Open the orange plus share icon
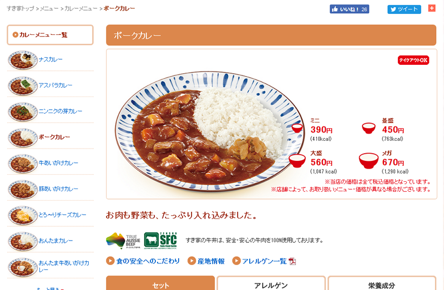The height and width of the screenshot is (290, 444). [432, 8]
